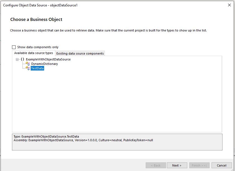This screenshot has width=235, height=171.
Task: Enable Show data components only checkbox
Action: 14,47
